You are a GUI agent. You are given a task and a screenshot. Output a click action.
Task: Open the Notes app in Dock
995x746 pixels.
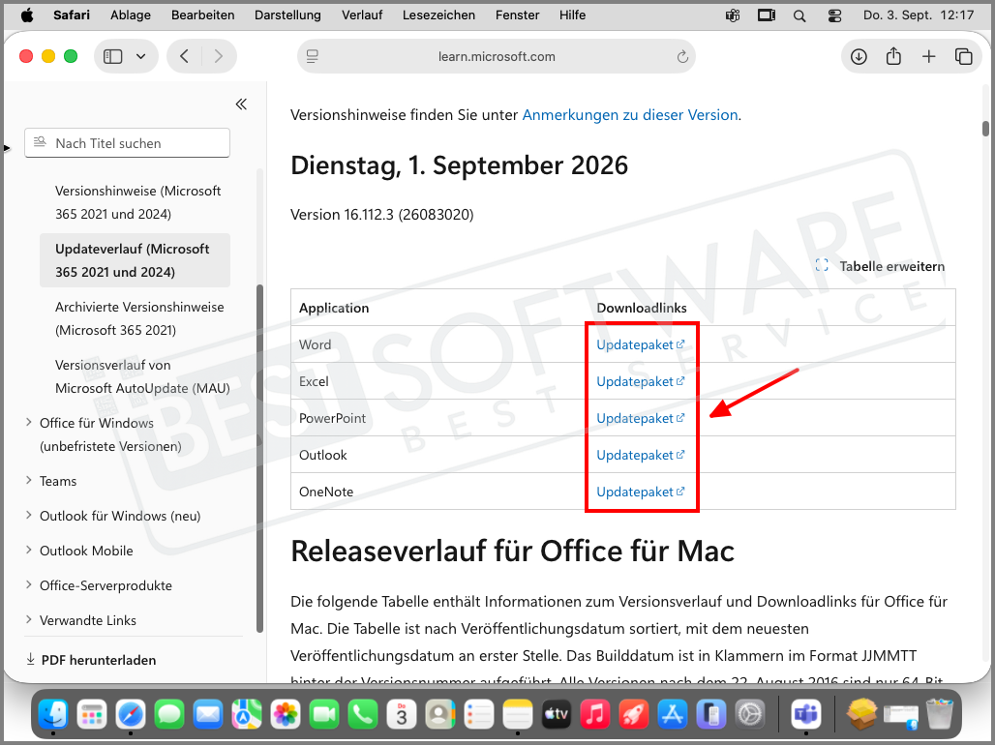[517, 715]
